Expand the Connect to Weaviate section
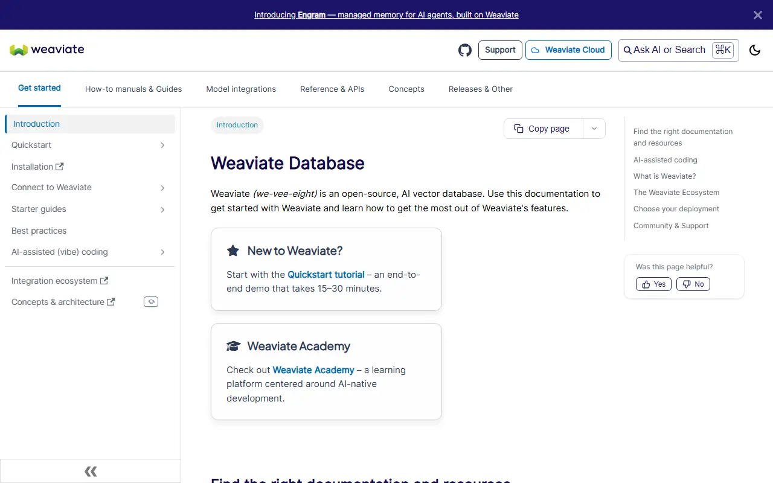This screenshot has width=773, height=483. pyautogui.click(x=162, y=188)
